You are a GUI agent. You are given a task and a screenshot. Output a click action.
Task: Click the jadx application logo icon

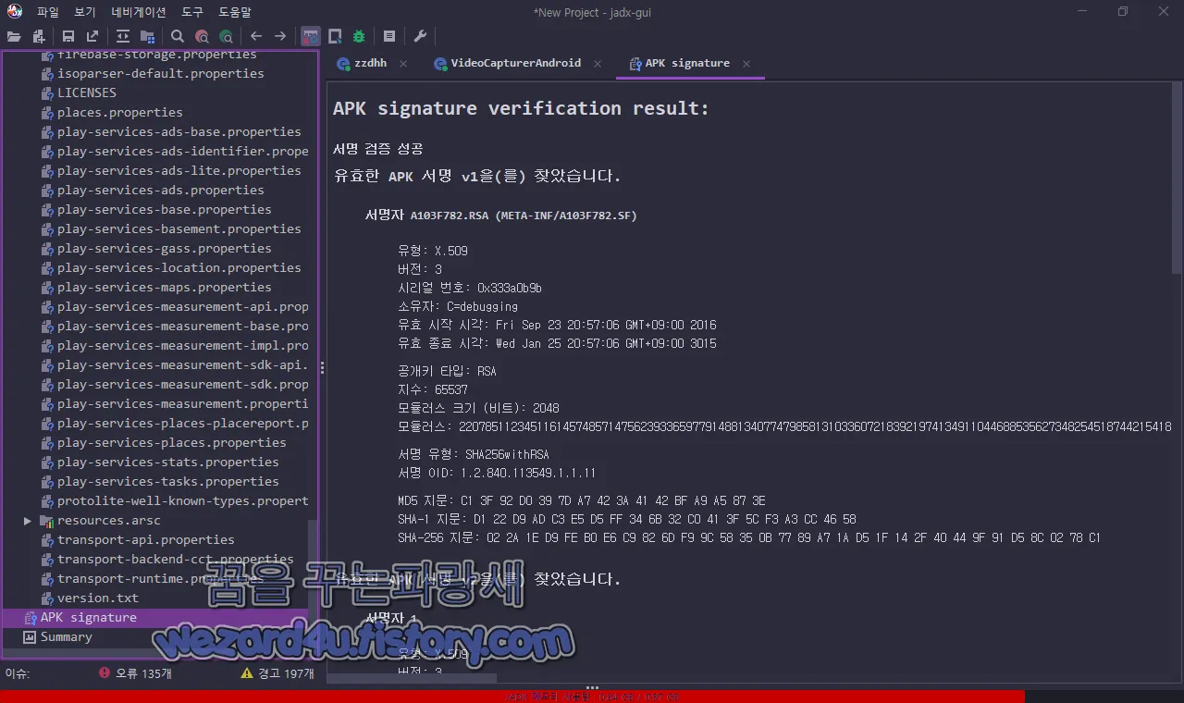[x=14, y=12]
